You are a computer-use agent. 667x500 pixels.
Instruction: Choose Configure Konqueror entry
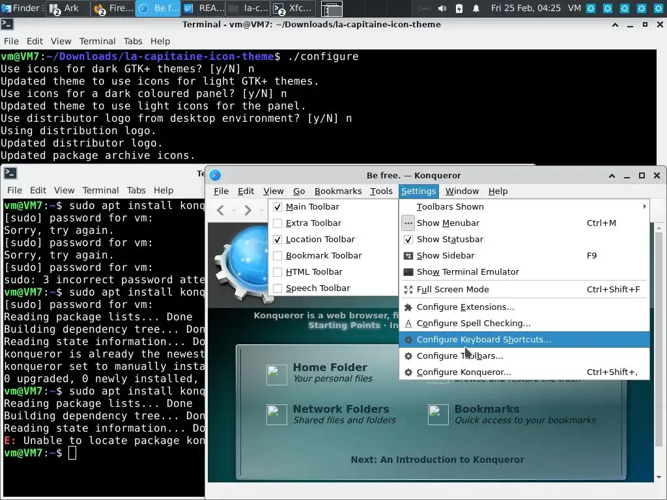(x=524, y=372)
